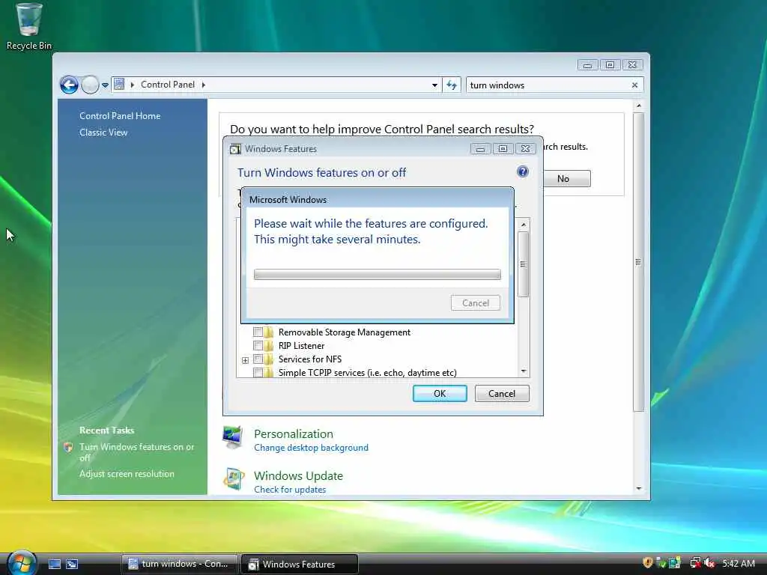Click the features list scrollbar thumb
The image size is (767, 575).
[x=523, y=264]
